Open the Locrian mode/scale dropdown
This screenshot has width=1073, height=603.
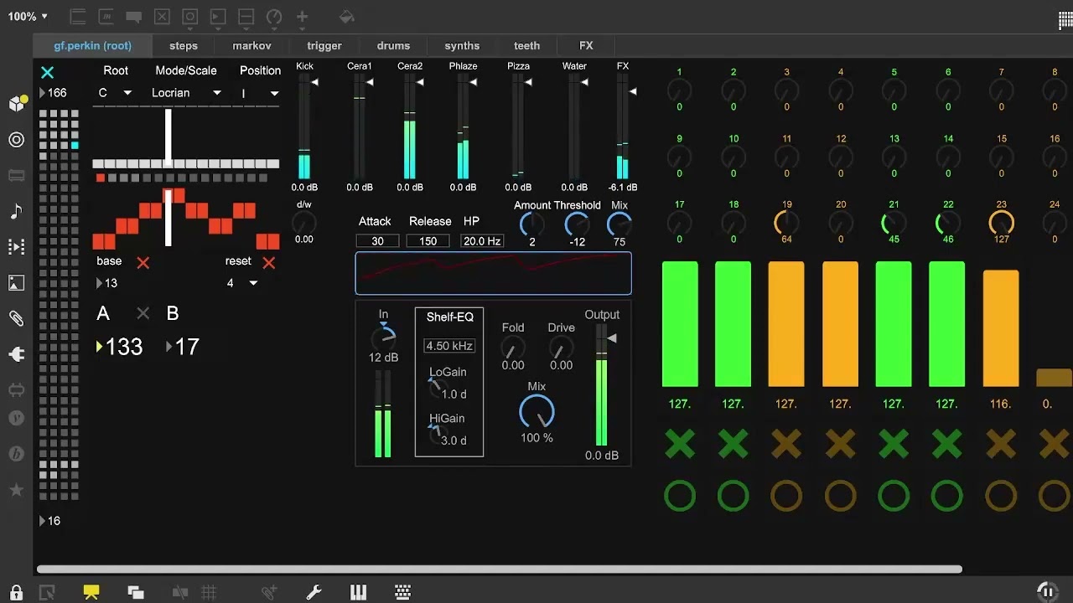click(x=186, y=93)
